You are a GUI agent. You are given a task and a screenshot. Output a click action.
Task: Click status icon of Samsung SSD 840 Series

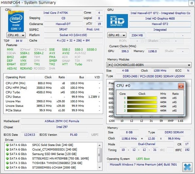click(x=7, y=154)
